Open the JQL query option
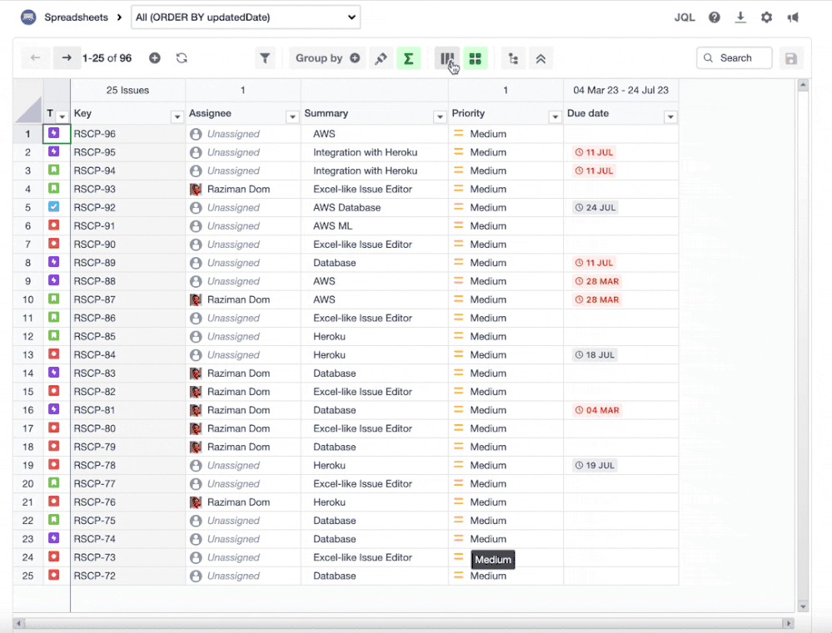This screenshot has height=633, width=832. [685, 17]
